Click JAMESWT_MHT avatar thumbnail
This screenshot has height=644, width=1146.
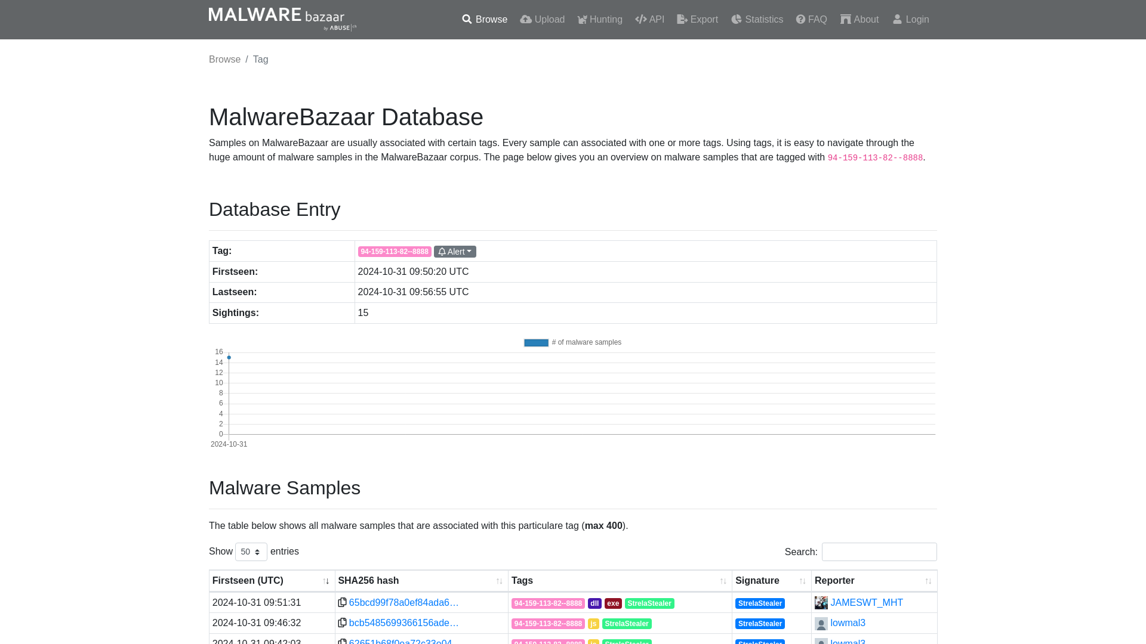tap(821, 603)
